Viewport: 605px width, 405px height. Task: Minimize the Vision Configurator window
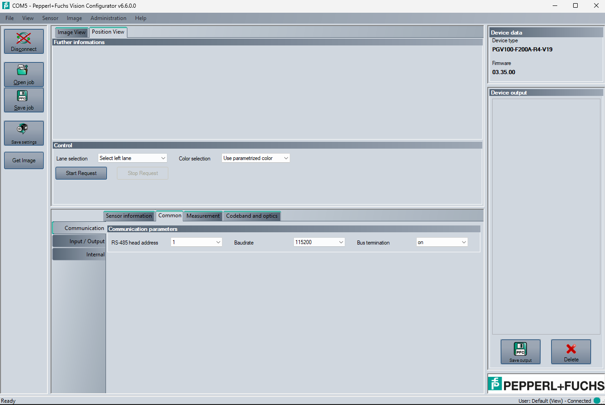coord(555,6)
